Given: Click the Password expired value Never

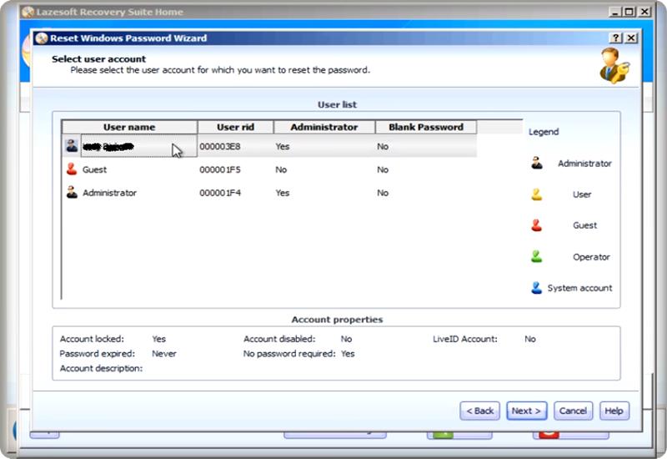Looking at the screenshot, I should coord(163,353).
